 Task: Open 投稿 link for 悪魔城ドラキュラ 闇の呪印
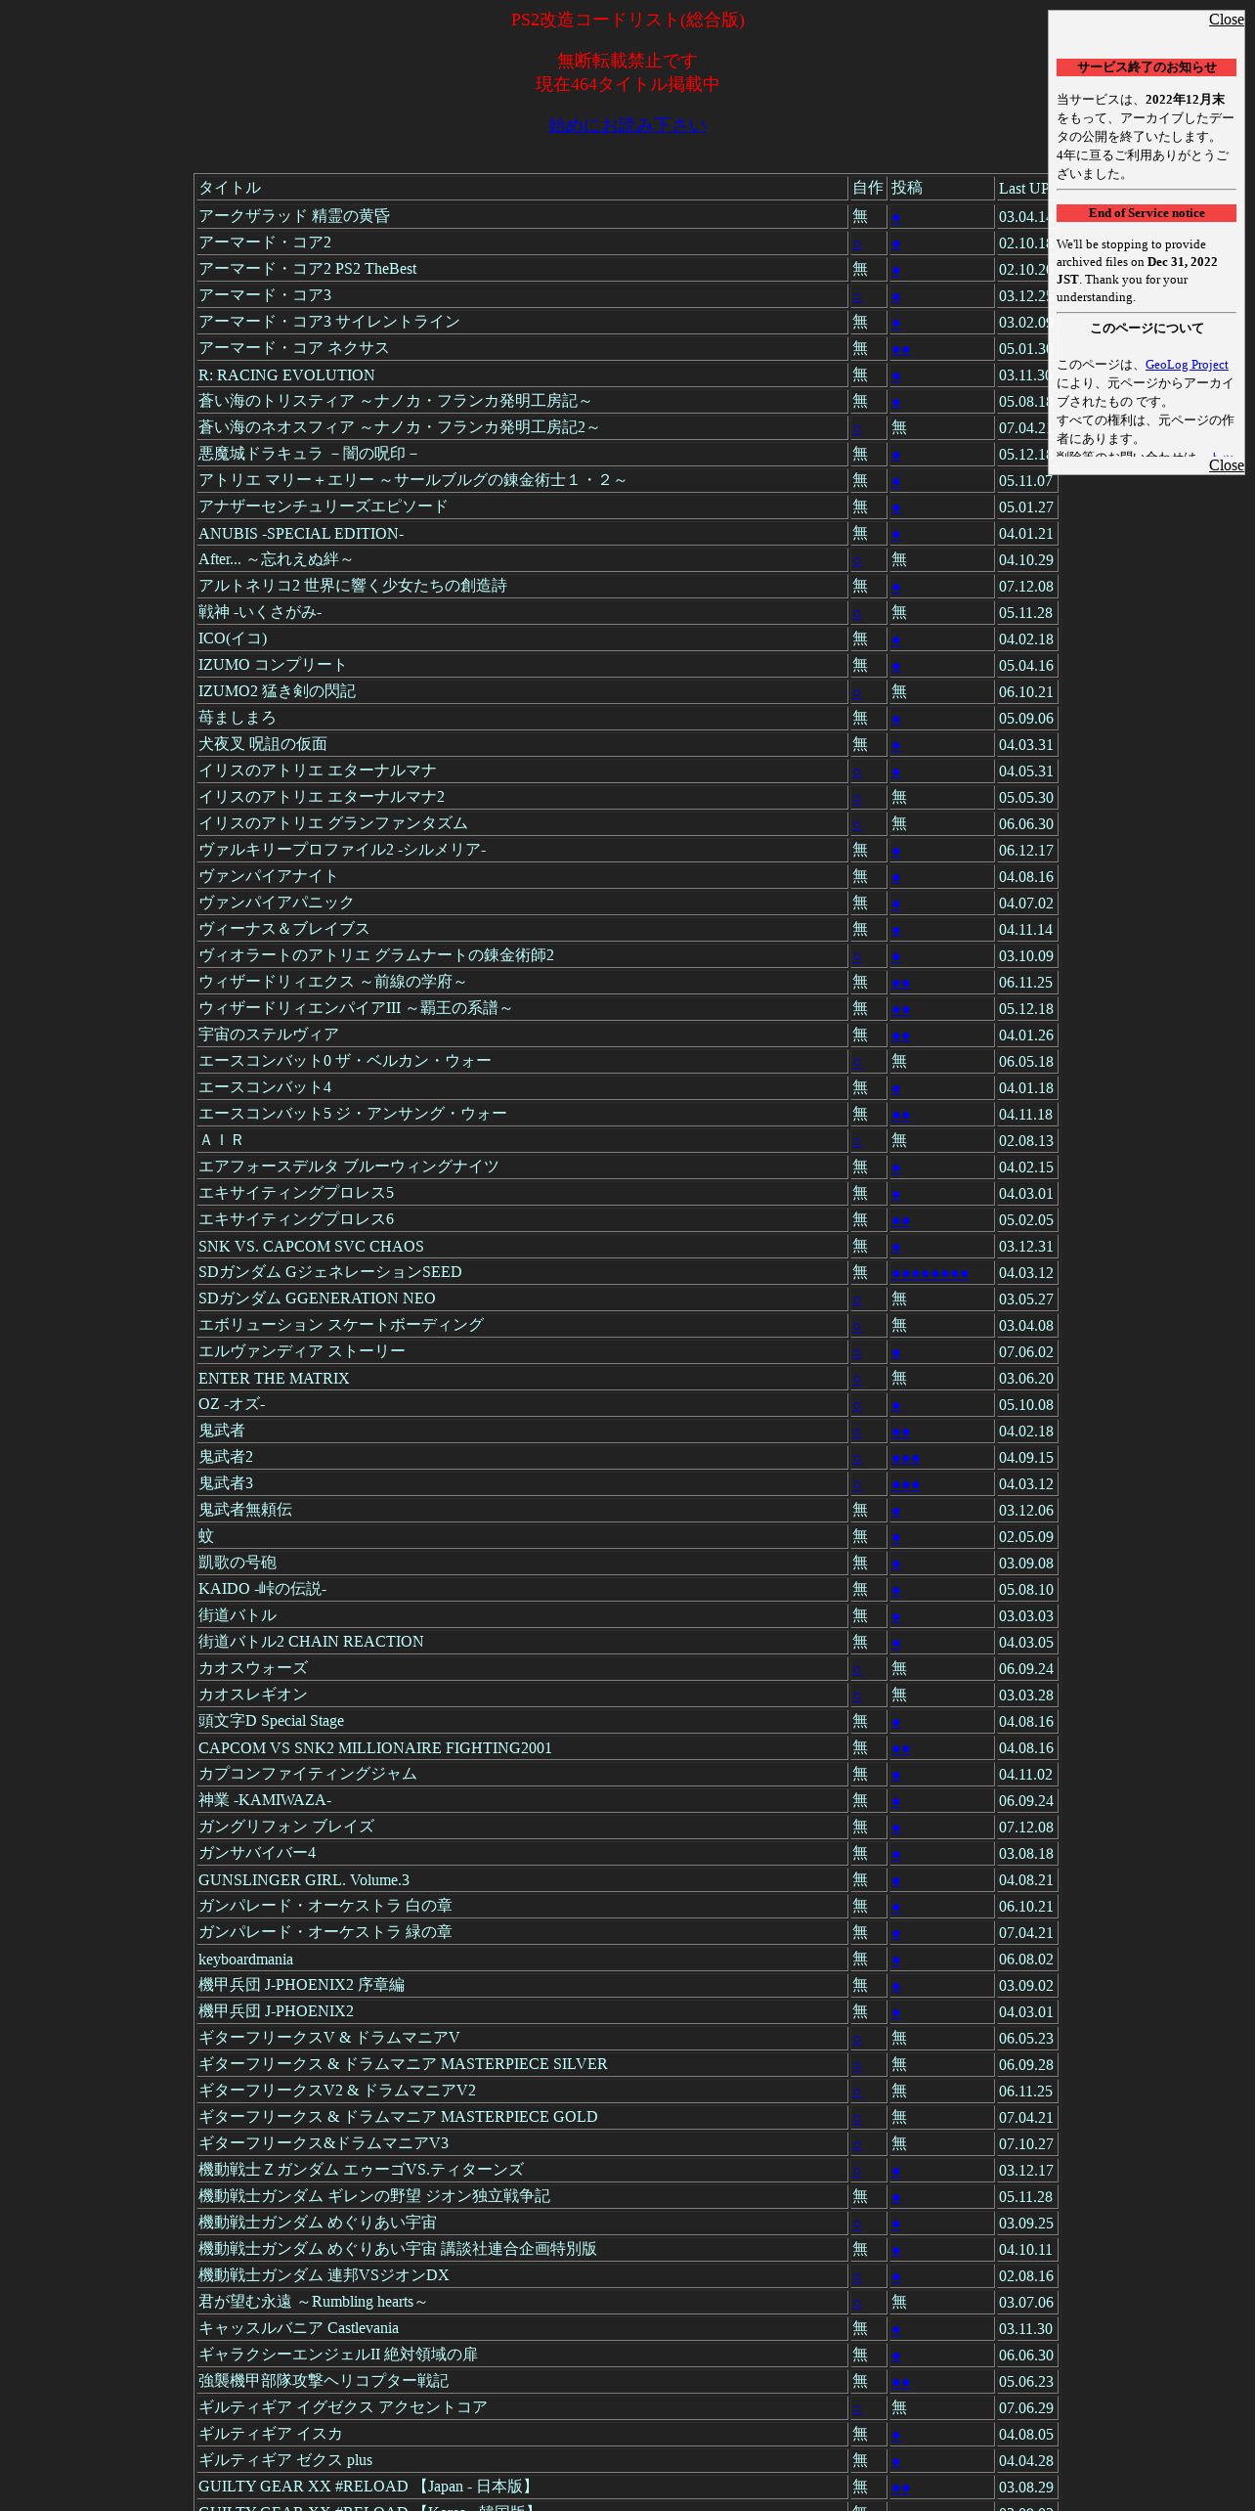pyautogui.click(x=896, y=455)
